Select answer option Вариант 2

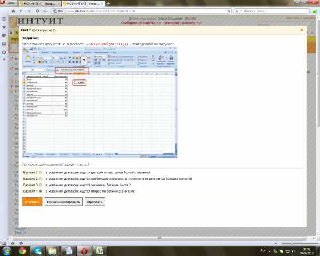coord(41,179)
